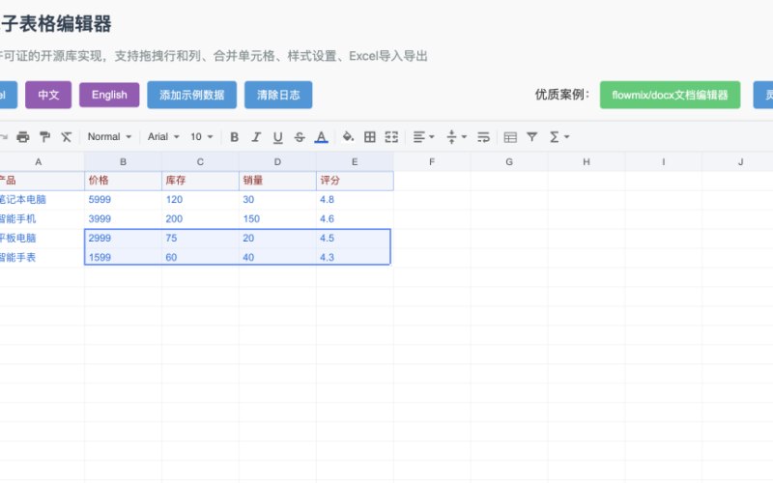Click the 清除日志 button
The image size is (773, 483).
point(278,95)
